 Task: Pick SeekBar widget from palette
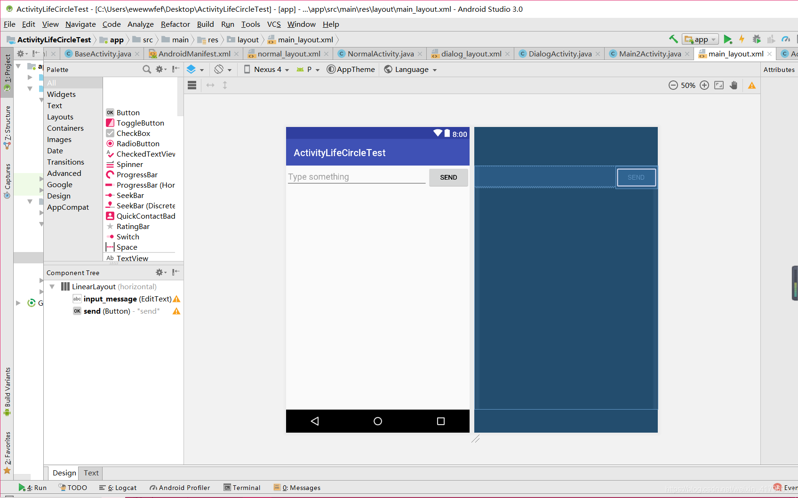tap(130, 195)
